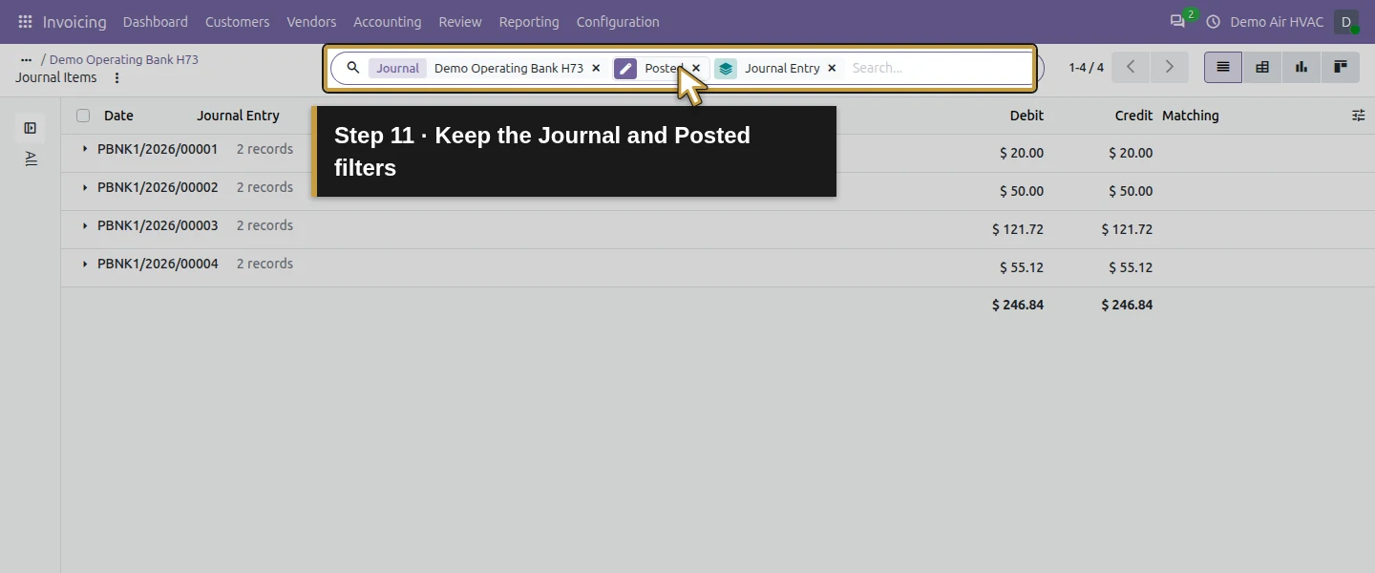Screen dimensions: 1375x573
Task: Open the apps grid menu icon
Action: coord(25,21)
